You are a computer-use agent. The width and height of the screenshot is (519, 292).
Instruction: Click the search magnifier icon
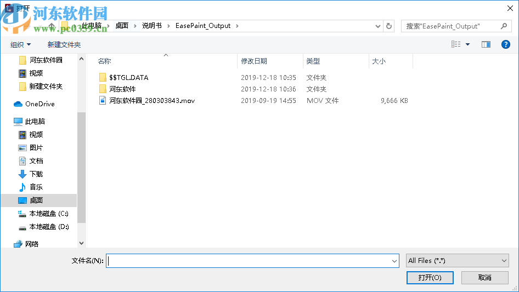(x=504, y=26)
